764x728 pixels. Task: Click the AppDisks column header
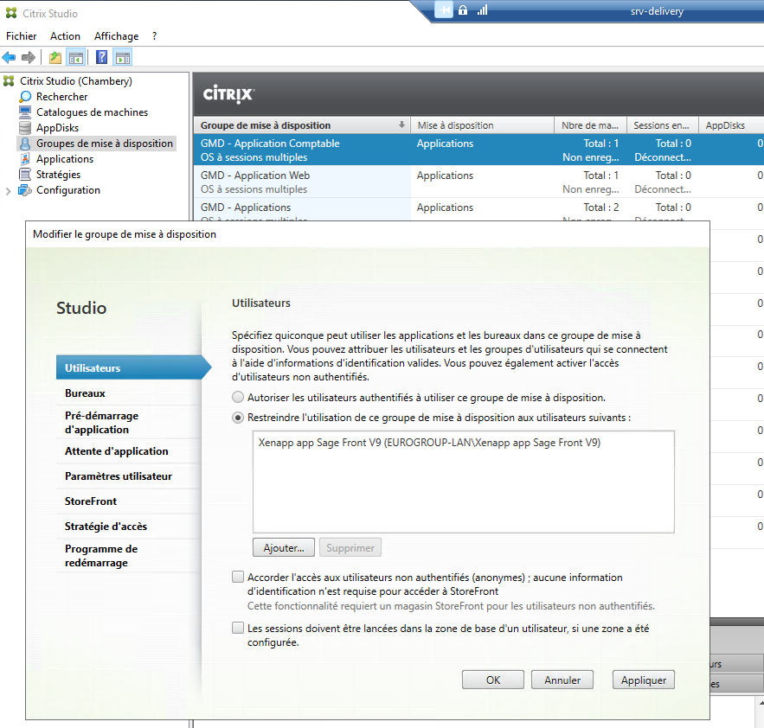tap(731, 125)
